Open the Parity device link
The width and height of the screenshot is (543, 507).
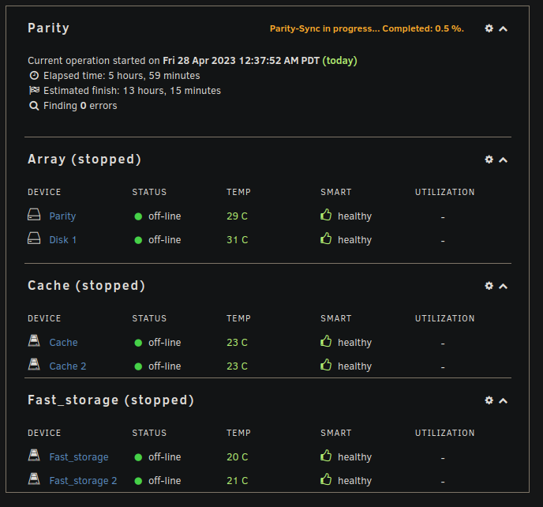62,216
